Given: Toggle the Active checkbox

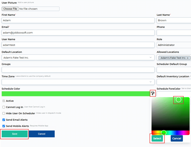Looking at the screenshot, I should pyautogui.click(x=4, y=101).
